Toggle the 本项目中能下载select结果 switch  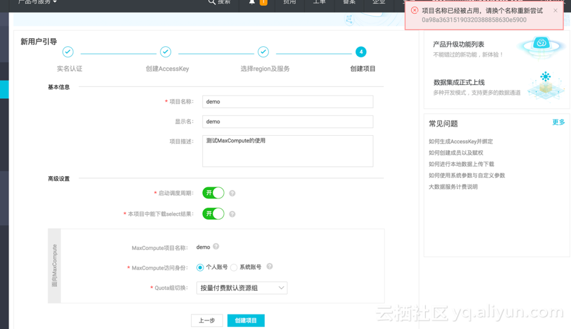213,214
